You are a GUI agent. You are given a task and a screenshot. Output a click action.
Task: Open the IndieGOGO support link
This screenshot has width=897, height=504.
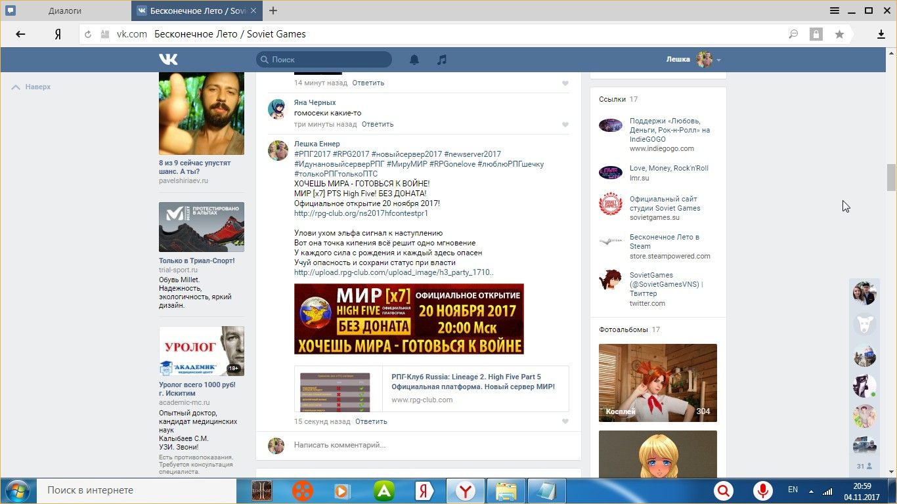point(670,130)
